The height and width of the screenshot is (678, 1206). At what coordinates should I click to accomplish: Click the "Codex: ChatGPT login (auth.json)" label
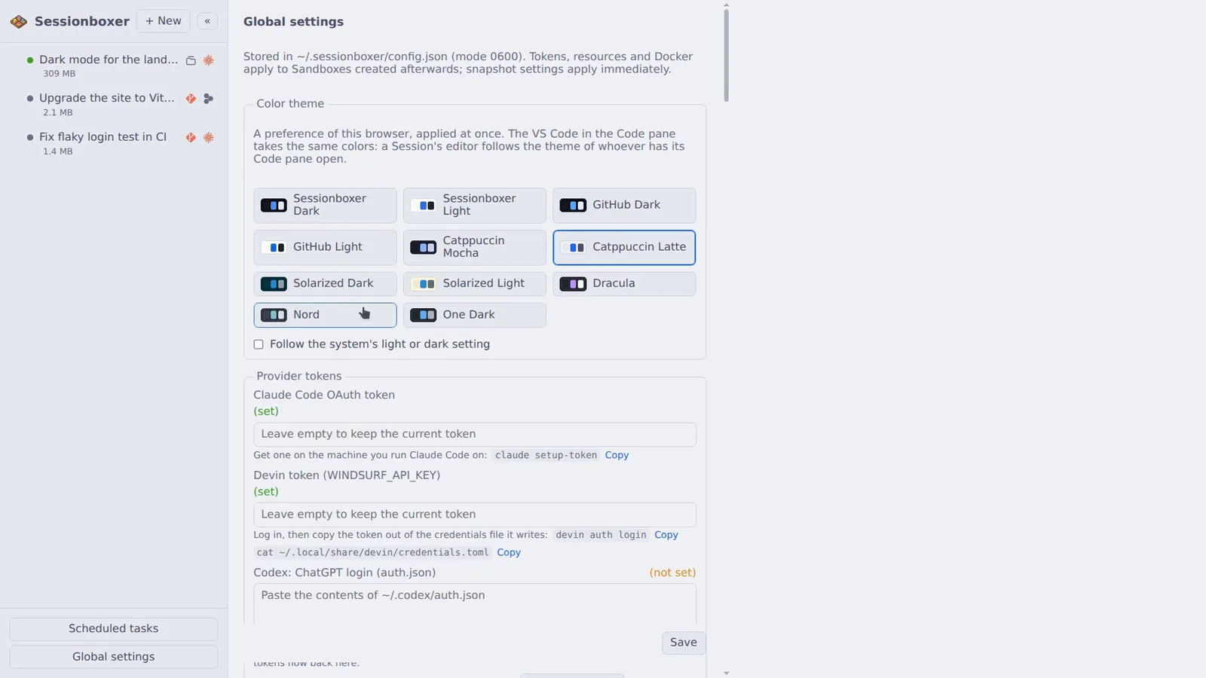tap(344, 573)
